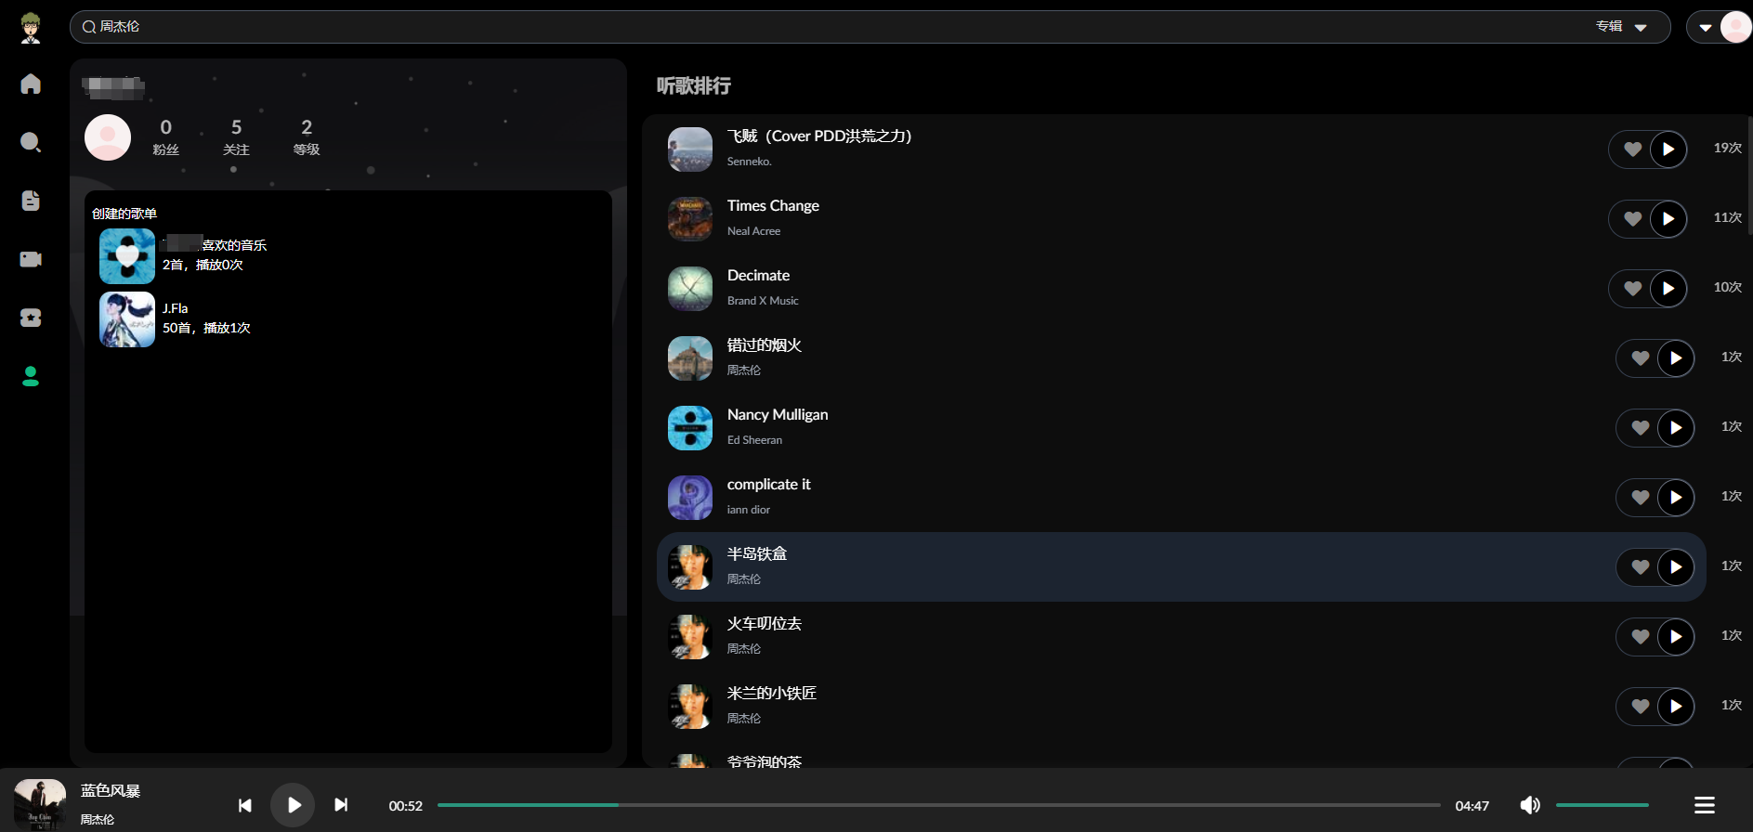1753x832 pixels.
Task: Open the video section sidebar icon
Action: (x=31, y=259)
